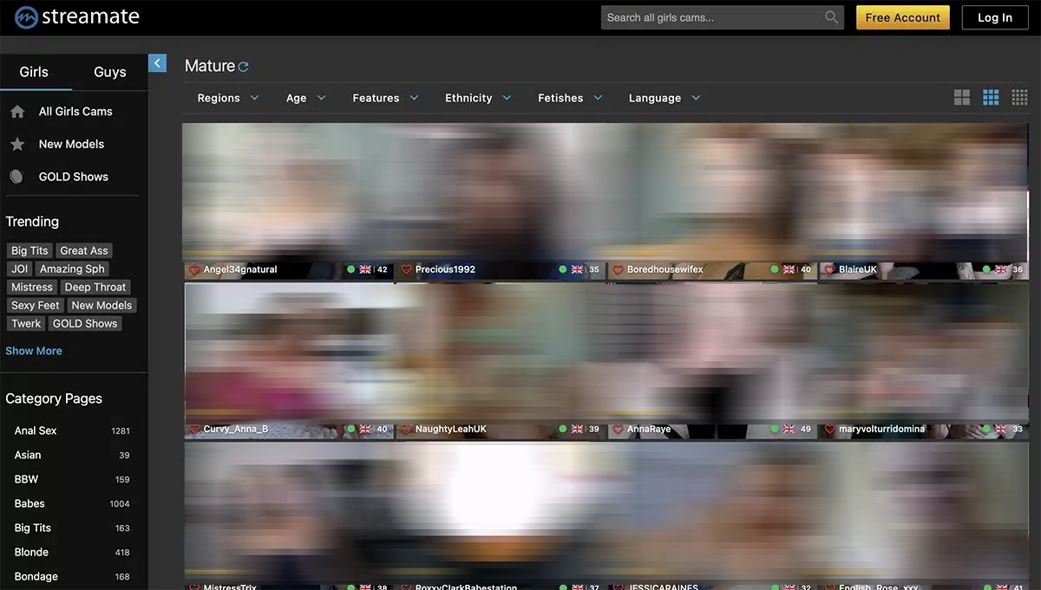Screen dimensions: 1041x590
Task: Open the Language filter dropdown
Action: 665,98
